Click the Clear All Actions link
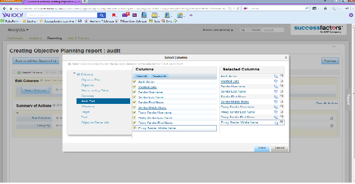The height and width of the screenshot is (184, 355). [x=327, y=103]
